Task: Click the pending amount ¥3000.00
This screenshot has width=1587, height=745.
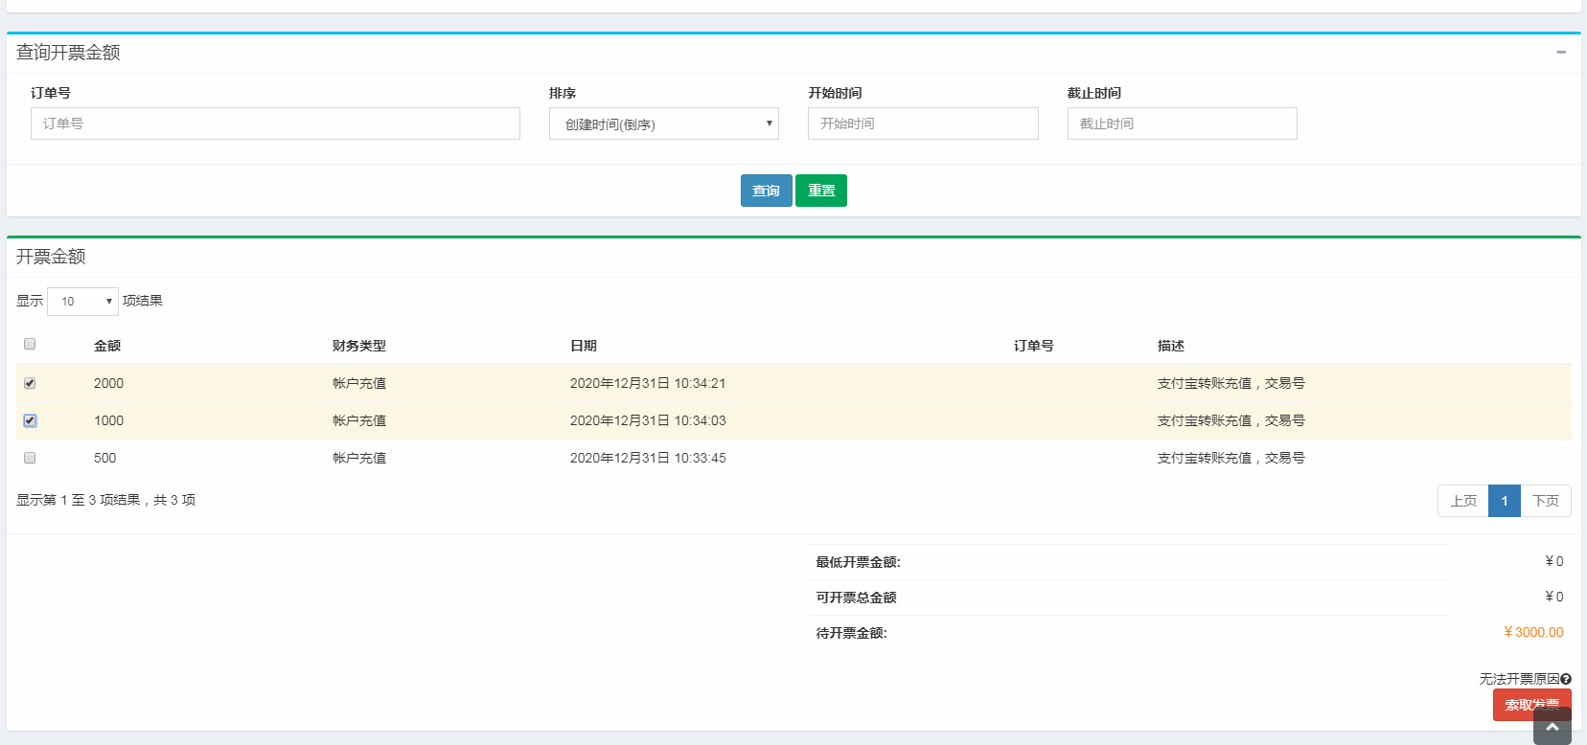Action: (1534, 632)
